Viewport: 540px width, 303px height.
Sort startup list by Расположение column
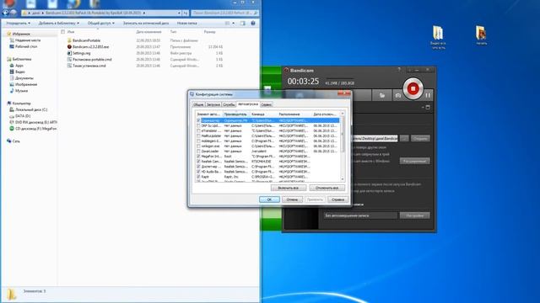pos(294,114)
